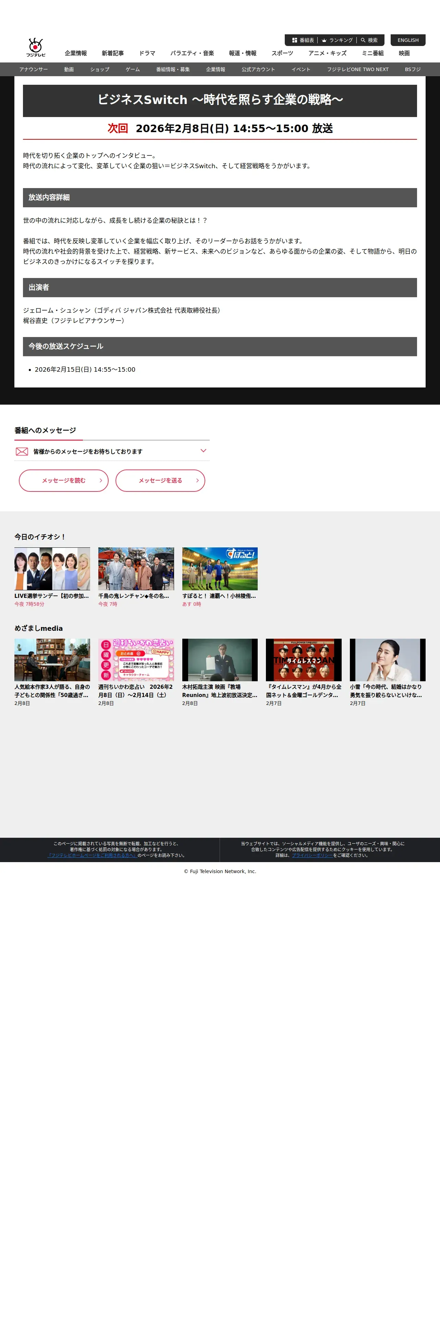Go to 動画 in sub navigation

pos(69,70)
